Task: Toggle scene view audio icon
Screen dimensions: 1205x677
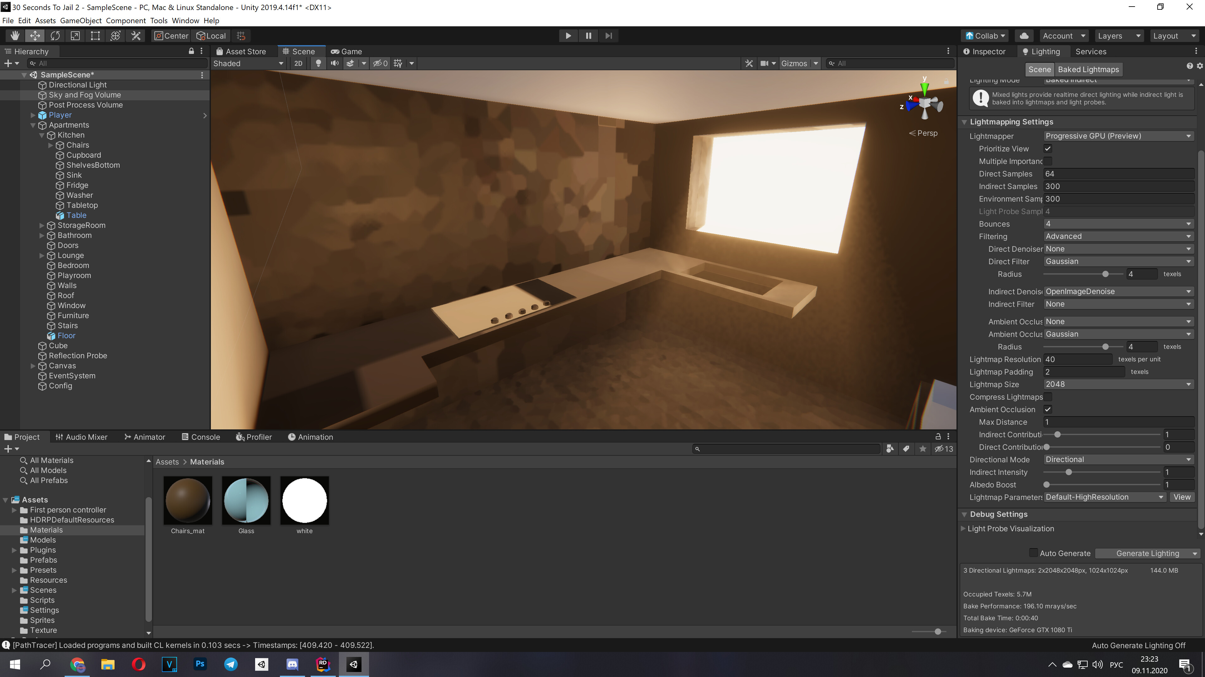Action: tap(335, 63)
